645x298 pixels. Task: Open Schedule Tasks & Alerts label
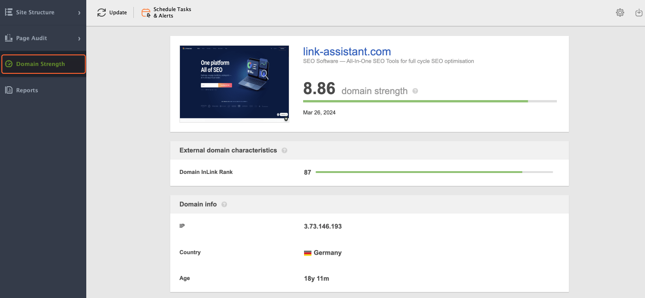pyautogui.click(x=172, y=12)
